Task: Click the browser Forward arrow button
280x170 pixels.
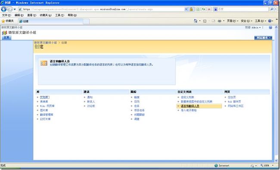Action: point(10,9)
